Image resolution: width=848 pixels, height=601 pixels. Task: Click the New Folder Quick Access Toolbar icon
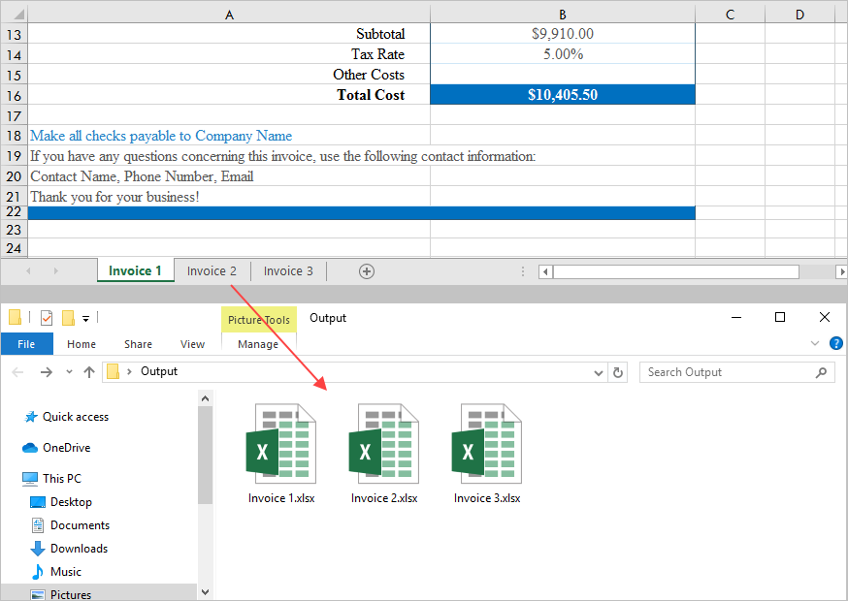67,317
